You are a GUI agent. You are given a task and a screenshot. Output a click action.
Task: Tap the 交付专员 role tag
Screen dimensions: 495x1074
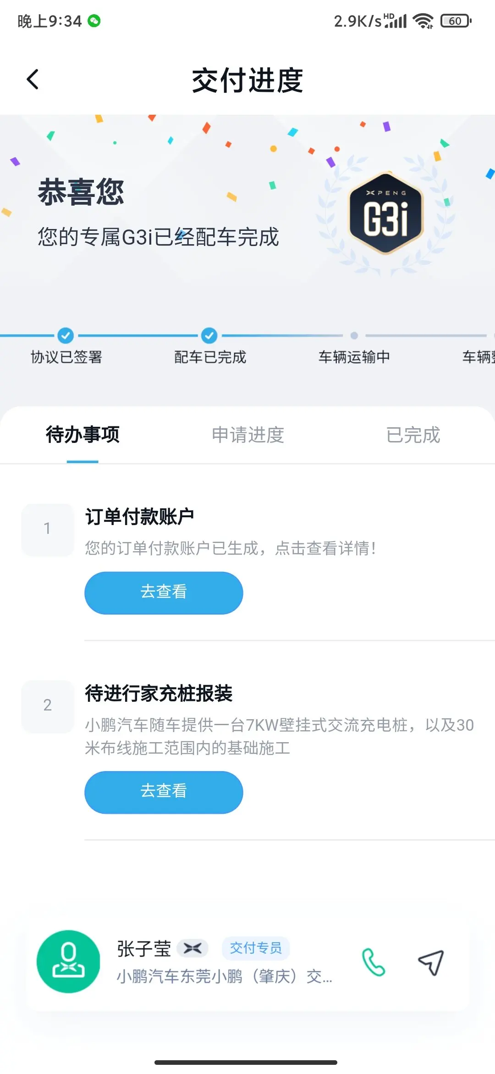pos(256,948)
